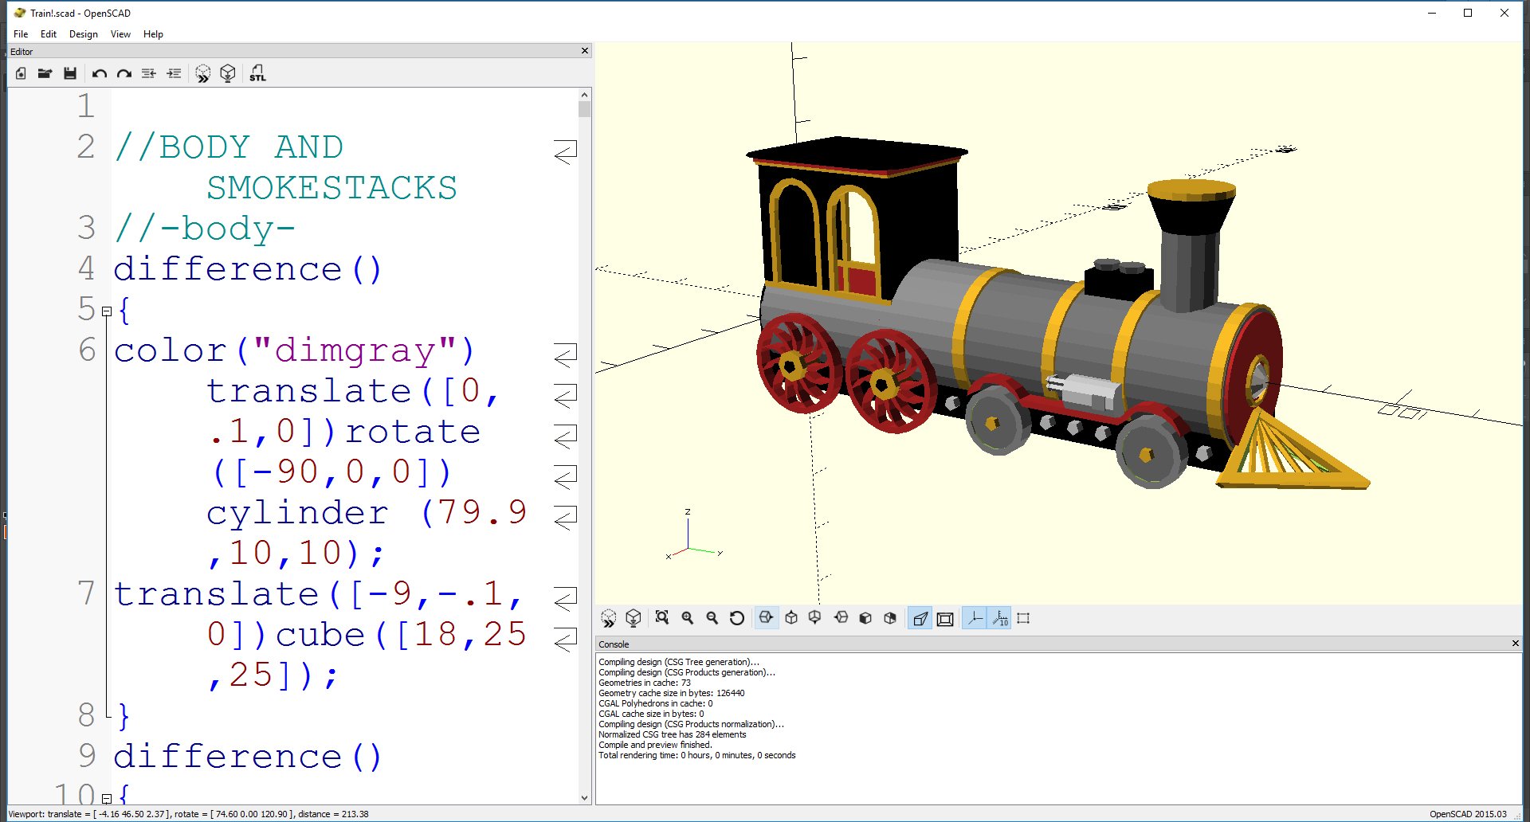1530x822 pixels.
Task: Collapse the code block at line 10
Action: (106, 797)
